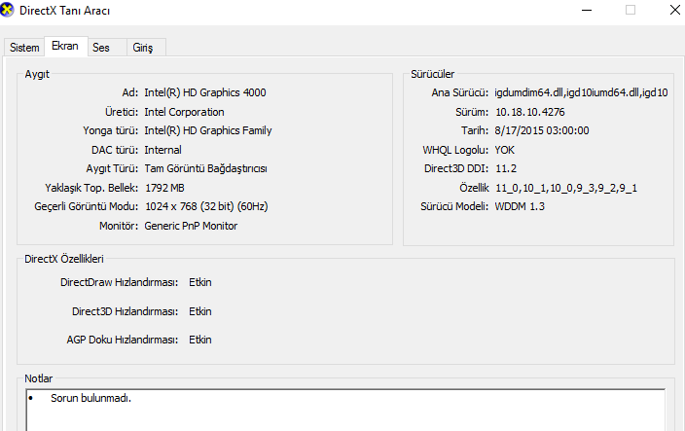Click the Intel(R) HD Graphics 4000 name
The image size is (685, 431).
click(204, 92)
